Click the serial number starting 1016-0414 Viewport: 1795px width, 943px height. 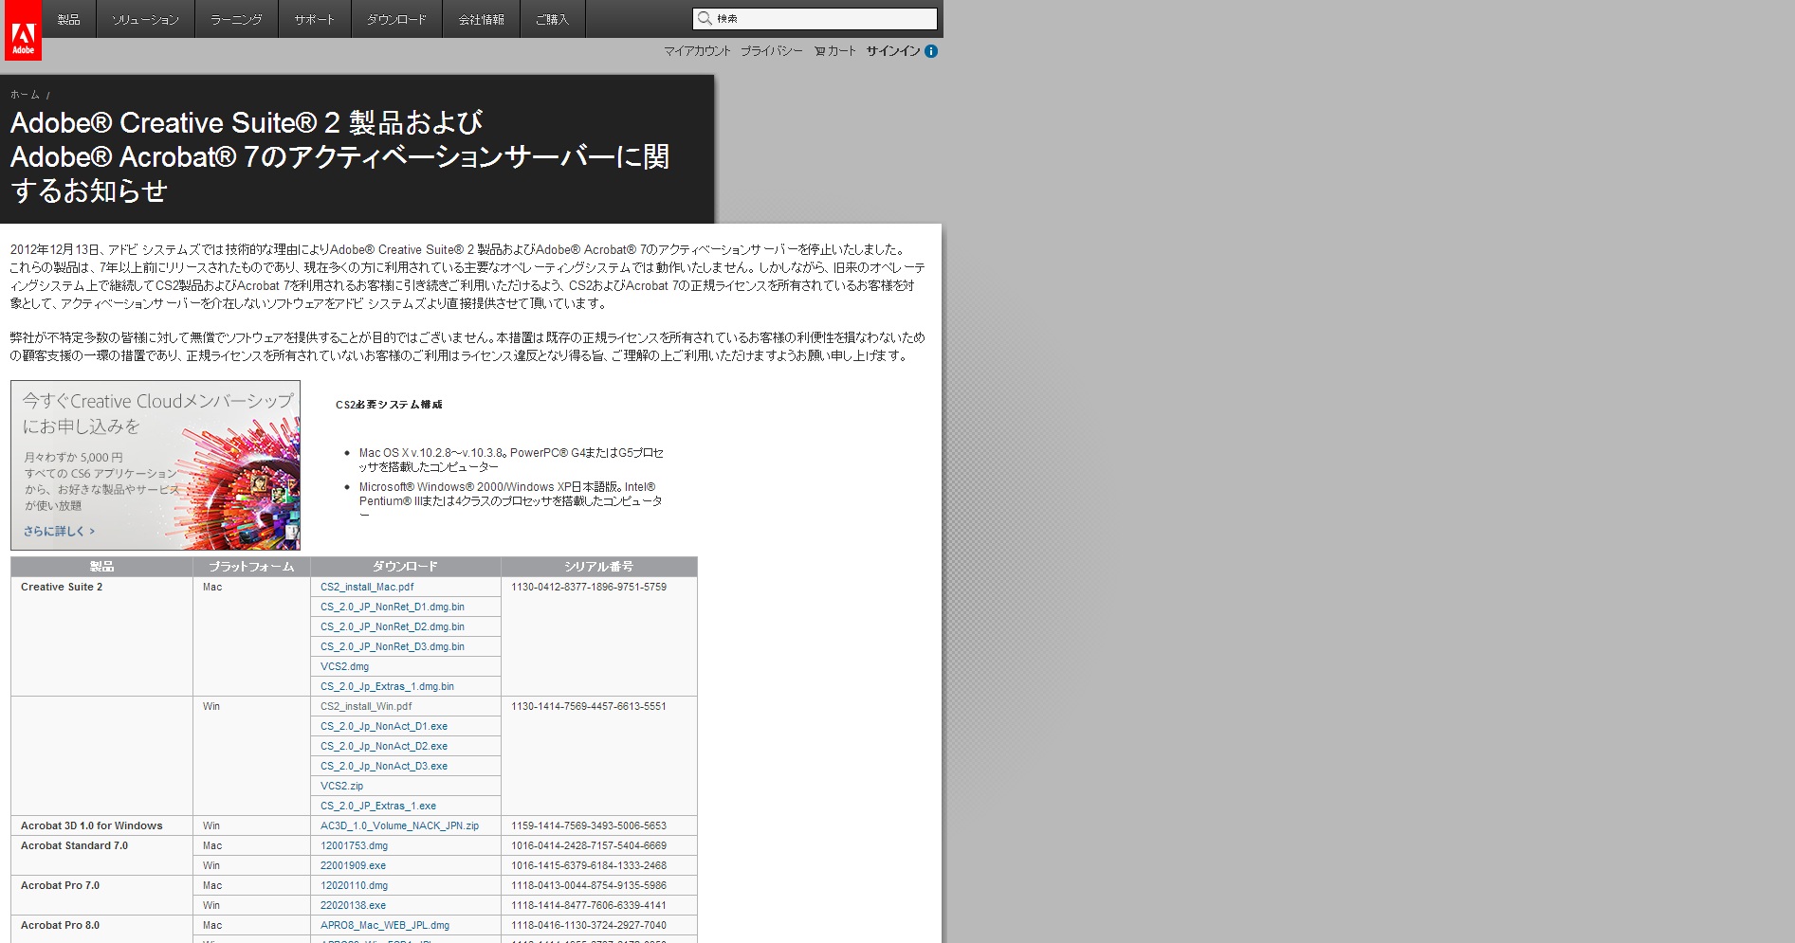tap(589, 846)
